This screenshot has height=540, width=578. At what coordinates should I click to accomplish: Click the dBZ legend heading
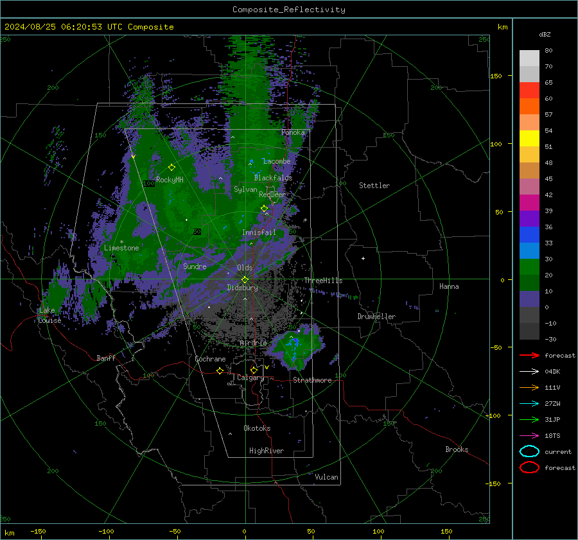tap(545, 35)
